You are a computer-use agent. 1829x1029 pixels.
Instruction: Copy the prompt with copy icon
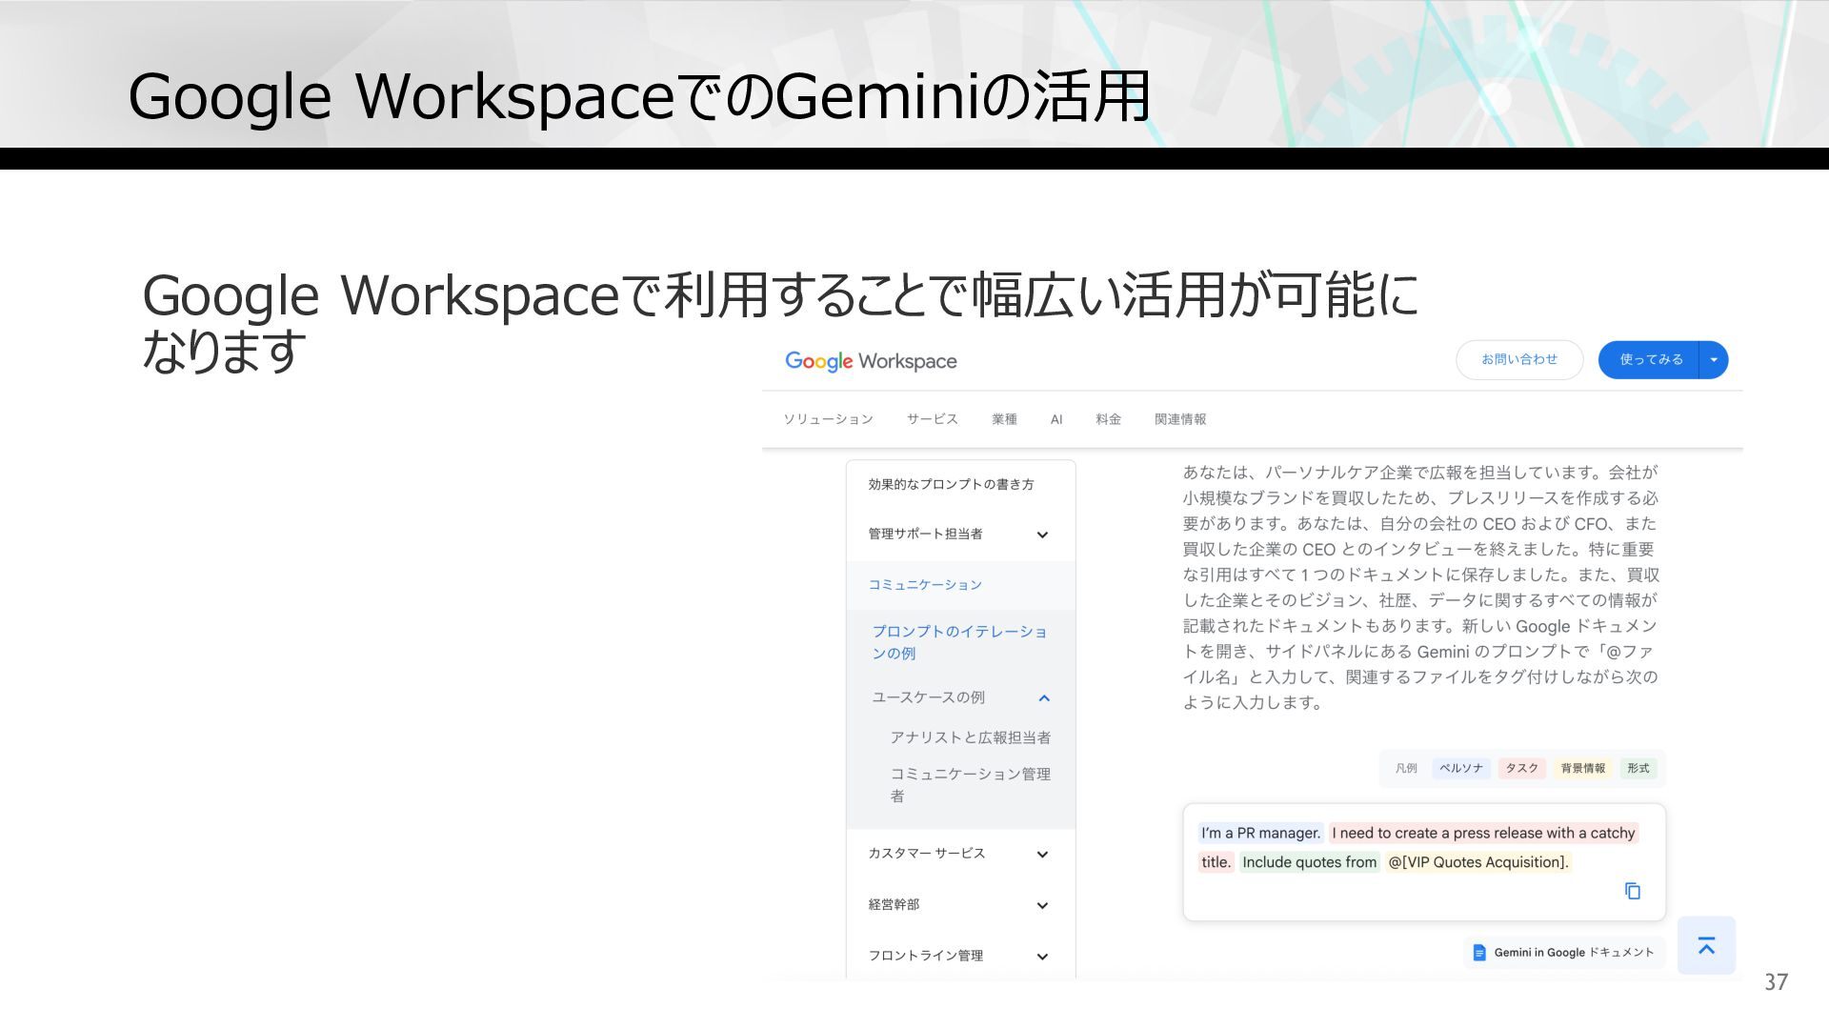1632,891
